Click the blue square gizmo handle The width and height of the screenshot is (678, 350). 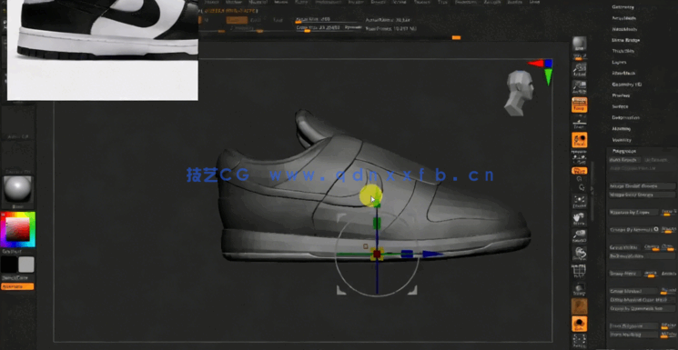pyautogui.click(x=407, y=254)
